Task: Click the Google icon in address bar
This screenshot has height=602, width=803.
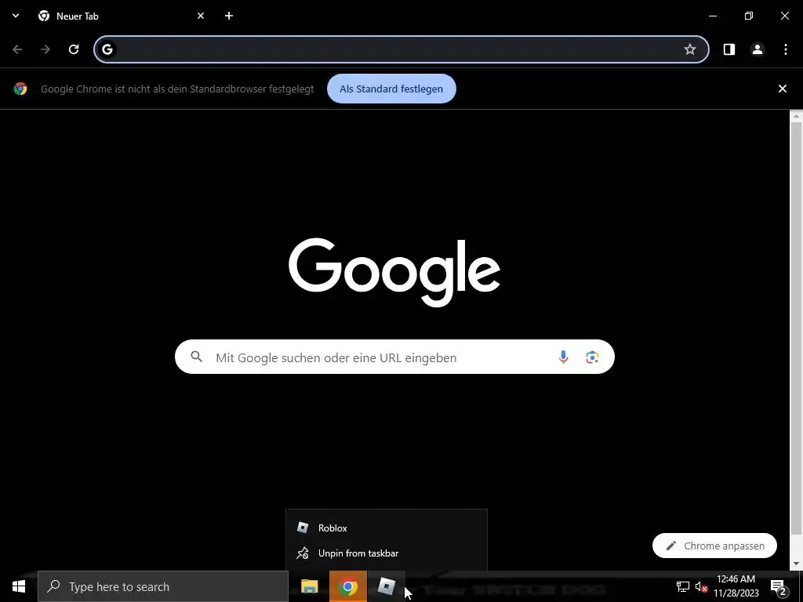Action: coord(107,49)
